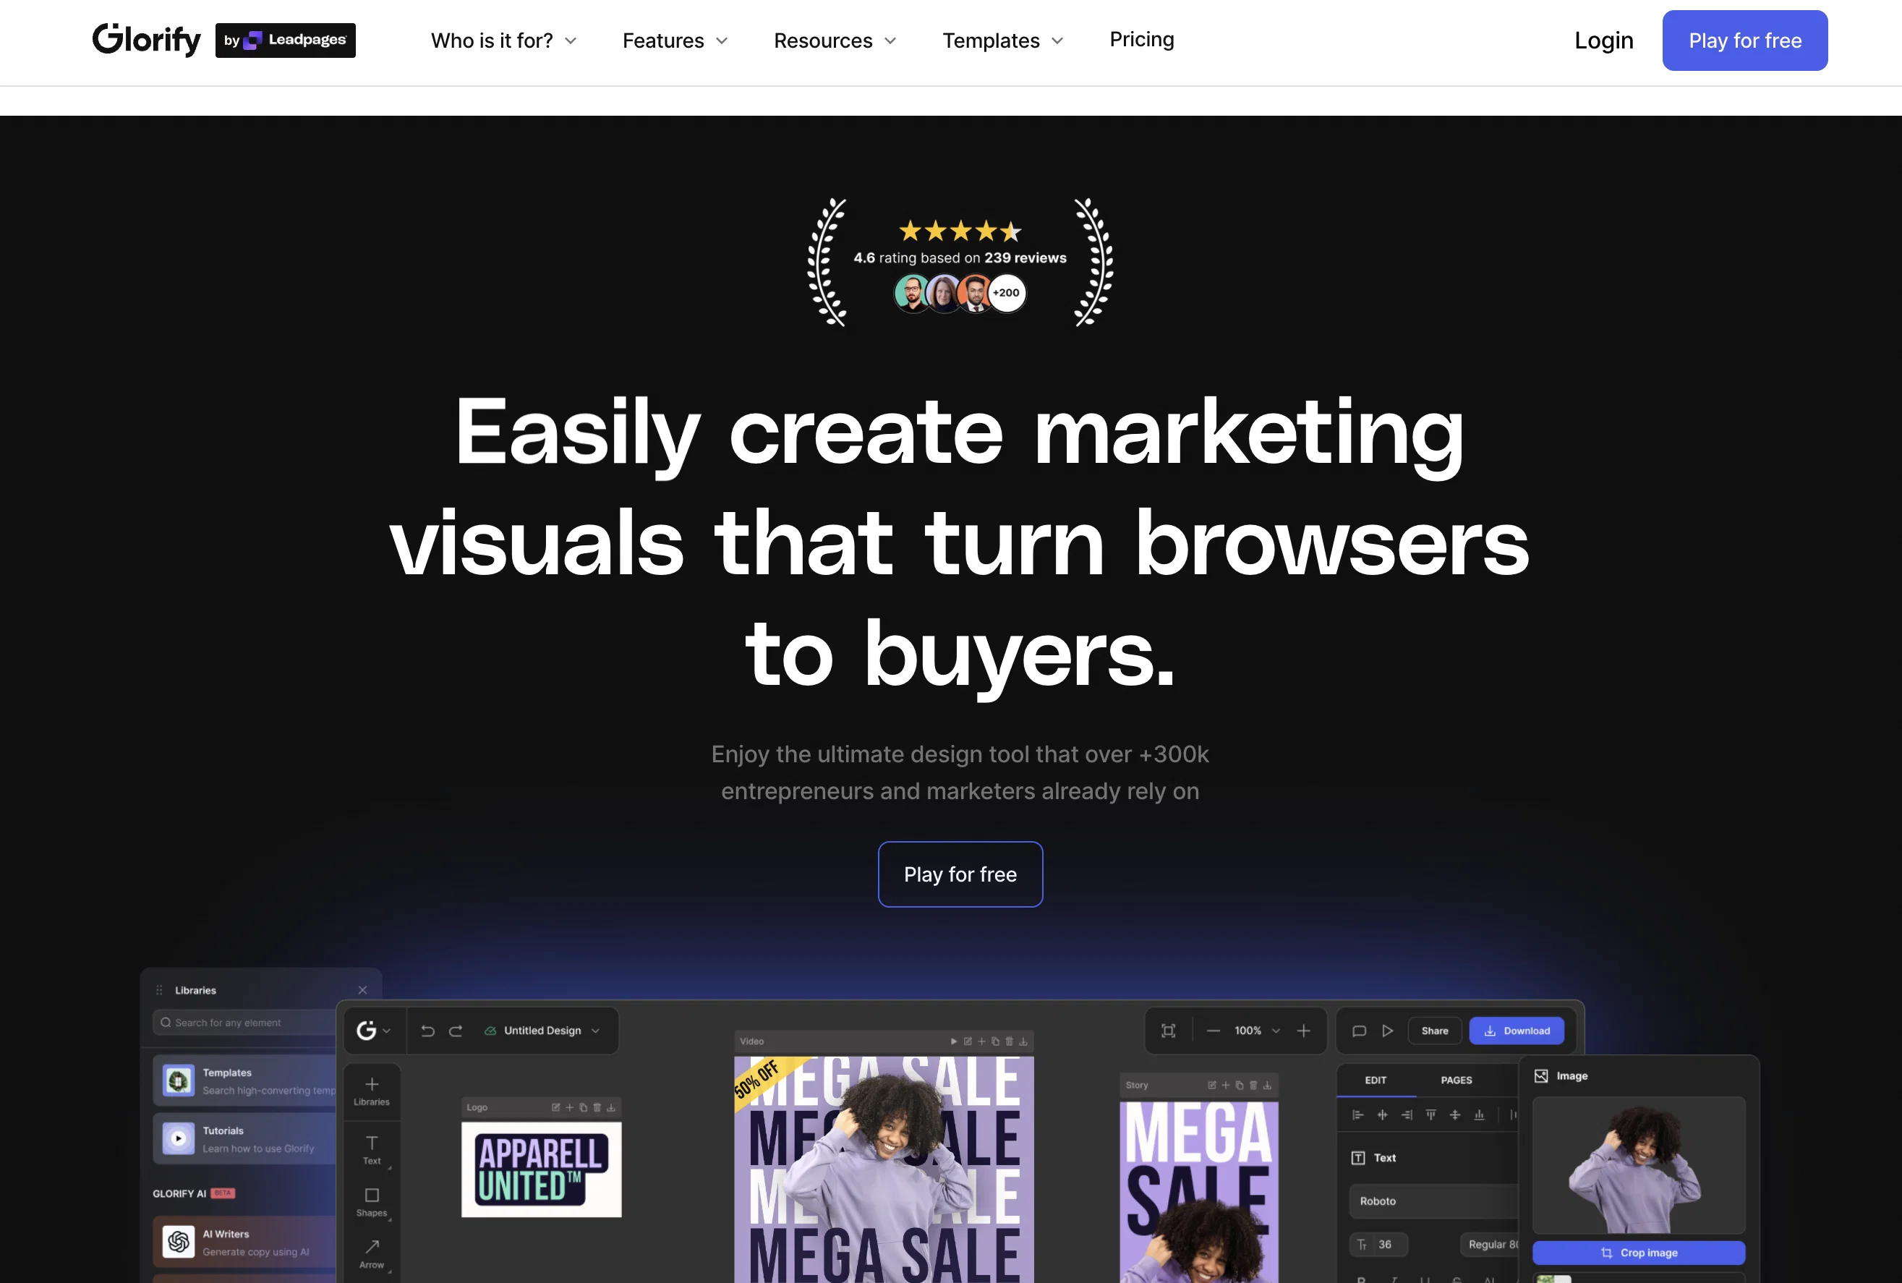The image size is (1902, 1283).
Task: Click the Redo arrow in the editor toolbar
Action: pyautogui.click(x=456, y=1031)
